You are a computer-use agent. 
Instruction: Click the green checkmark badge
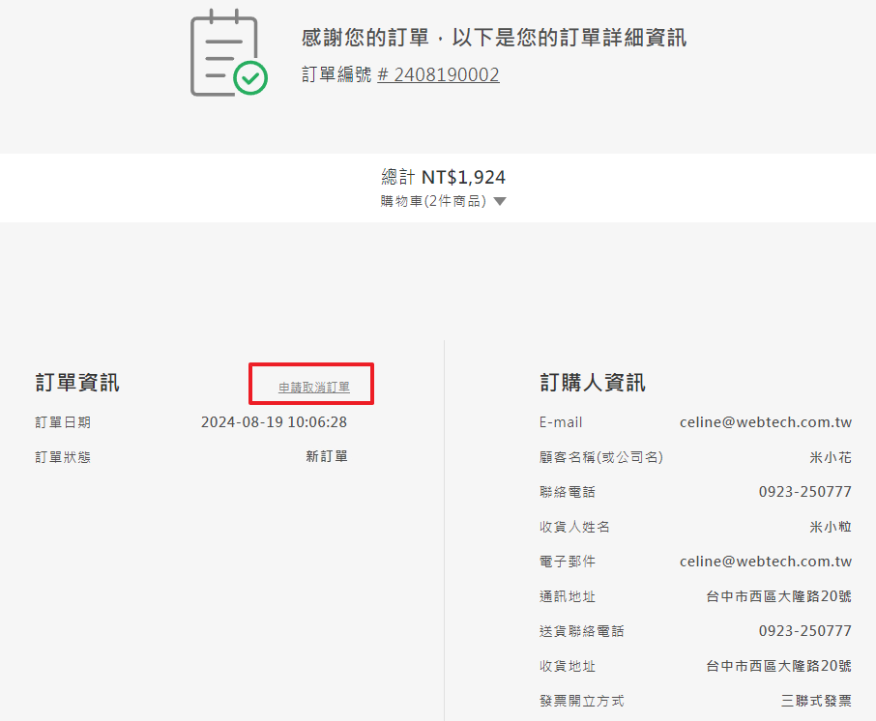[250, 77]
